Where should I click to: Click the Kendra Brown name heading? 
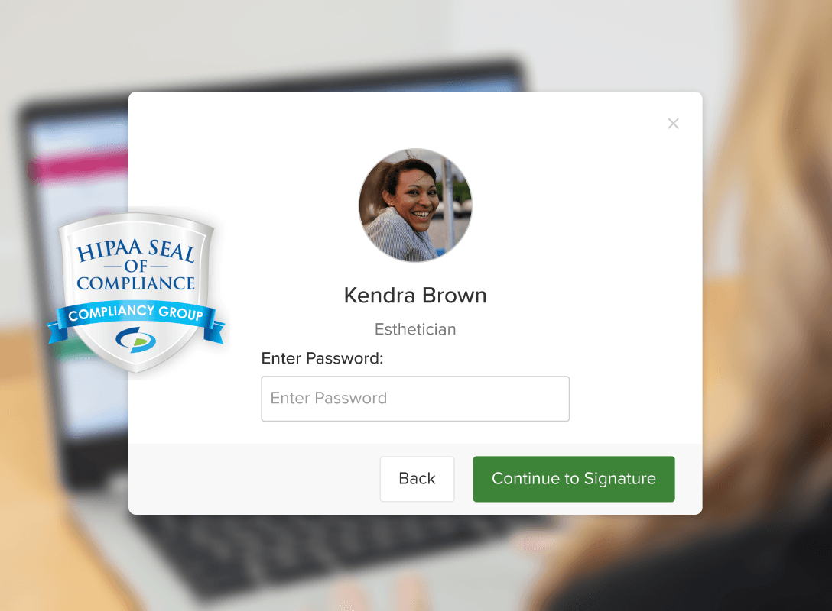point(415,295)
